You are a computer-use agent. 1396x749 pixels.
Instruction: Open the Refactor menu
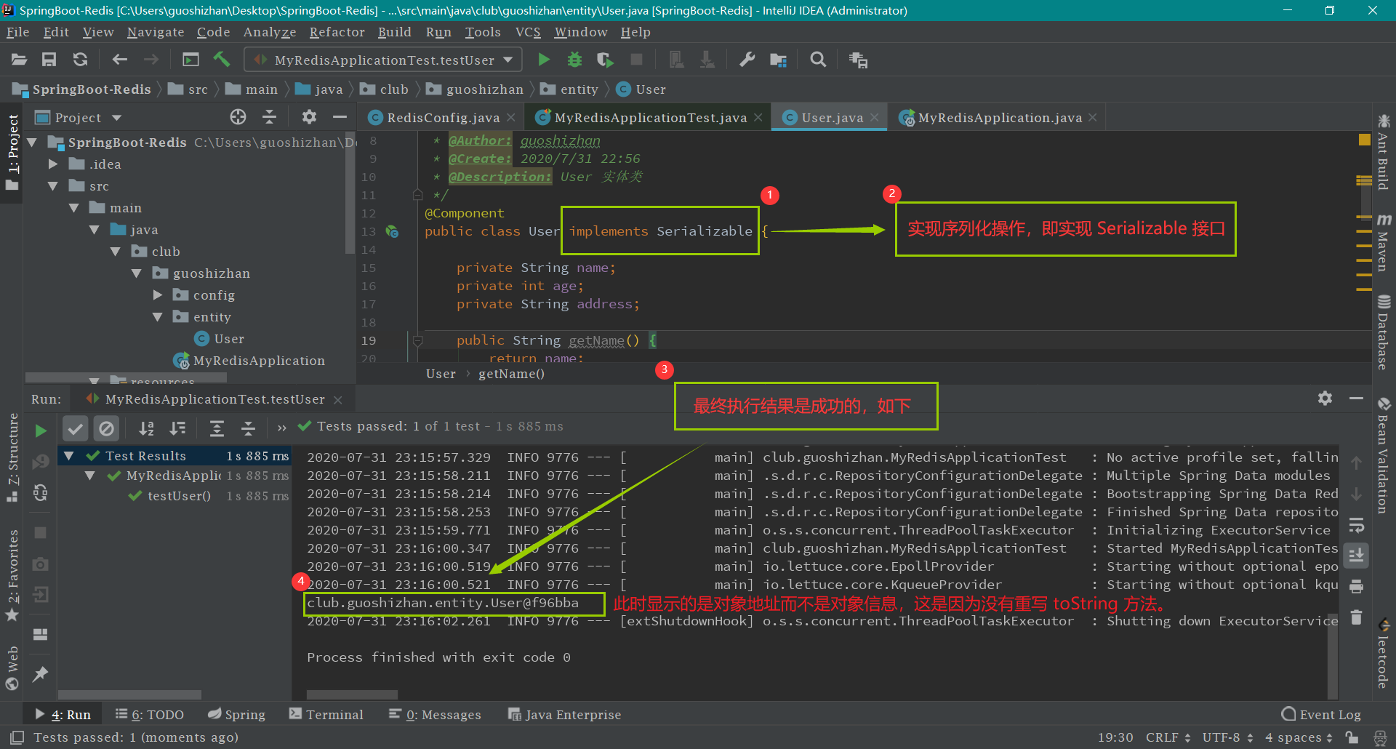(x=337, y=32)
